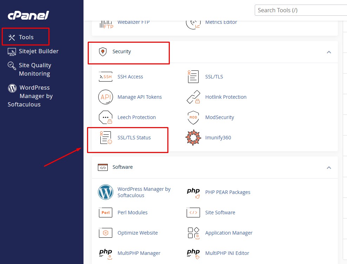
Task: Select Site Quality Monitoring in the sidebar
Action: coord(34,69)
